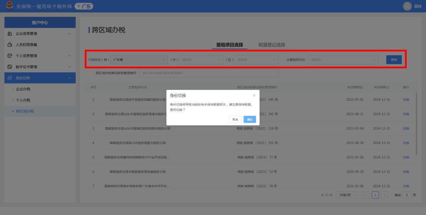Click the 企业信息管理 building icon
Screen dimensions: 426x215
click(x=10, y=34)
